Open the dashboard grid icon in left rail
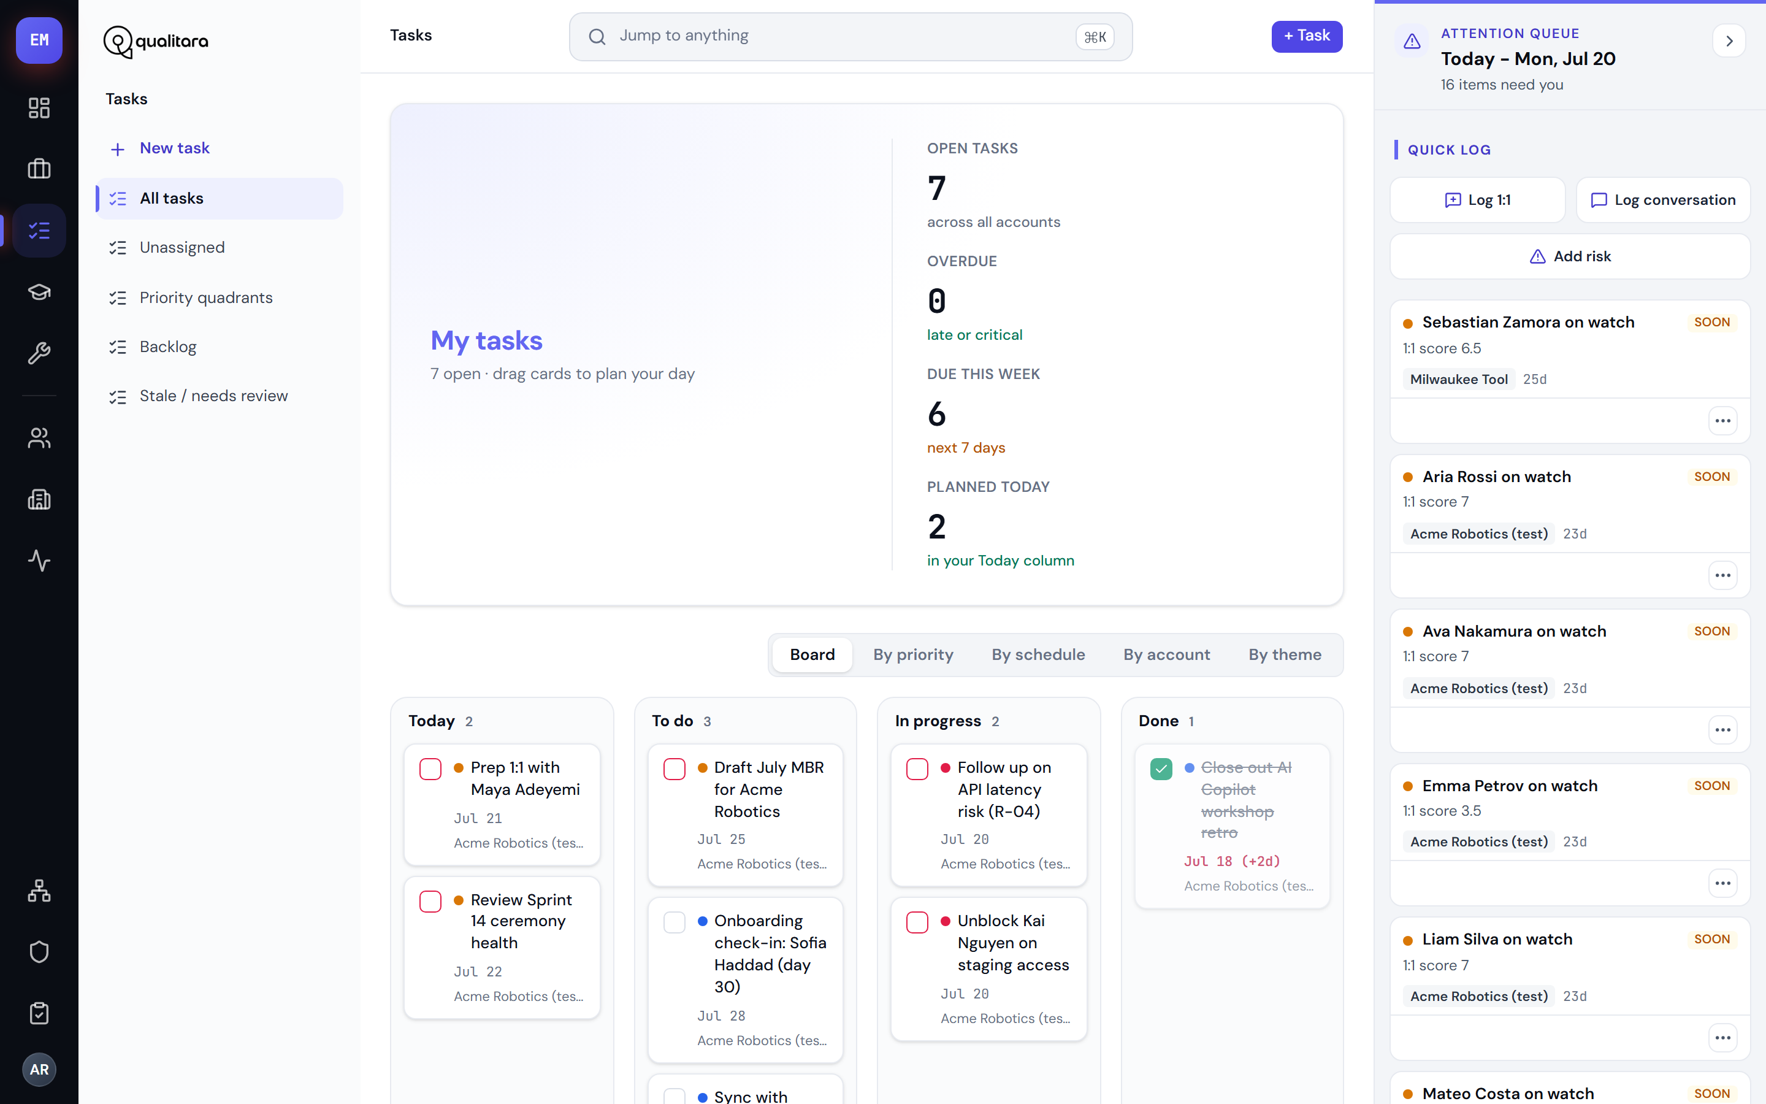Image resolution: width=1766 pixels, height=1104 pixels. (39, 108)
